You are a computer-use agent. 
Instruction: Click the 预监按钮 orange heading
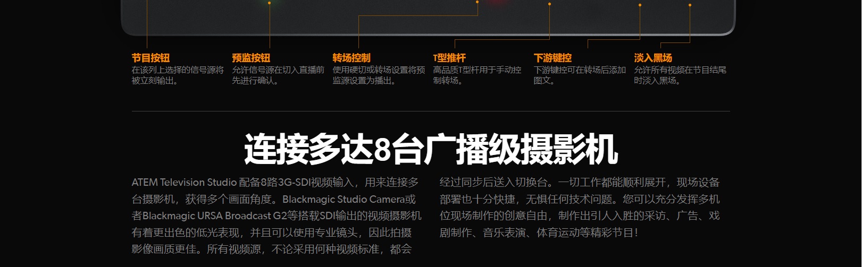point(251,58)
